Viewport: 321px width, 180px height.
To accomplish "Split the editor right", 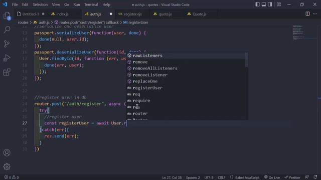I will pos(307,13).
